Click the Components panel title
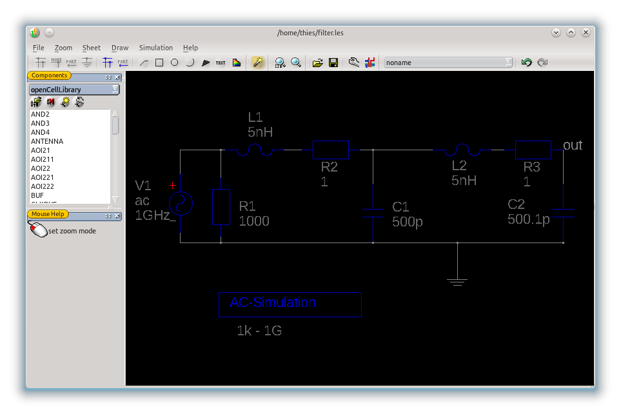This screenshot has width=621, height=414. 49,75
